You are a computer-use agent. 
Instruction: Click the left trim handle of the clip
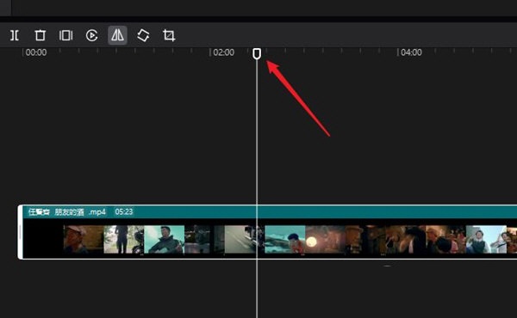(x=21, y=232)
